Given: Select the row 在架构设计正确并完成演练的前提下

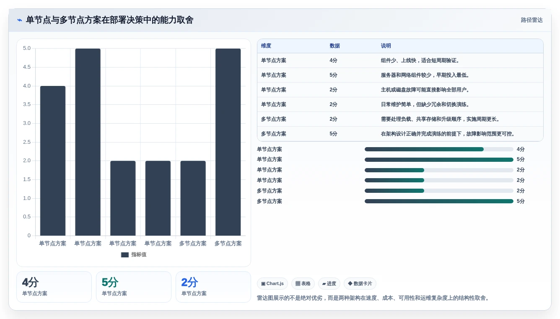Looking at the screenshot, I should point(400,134).
